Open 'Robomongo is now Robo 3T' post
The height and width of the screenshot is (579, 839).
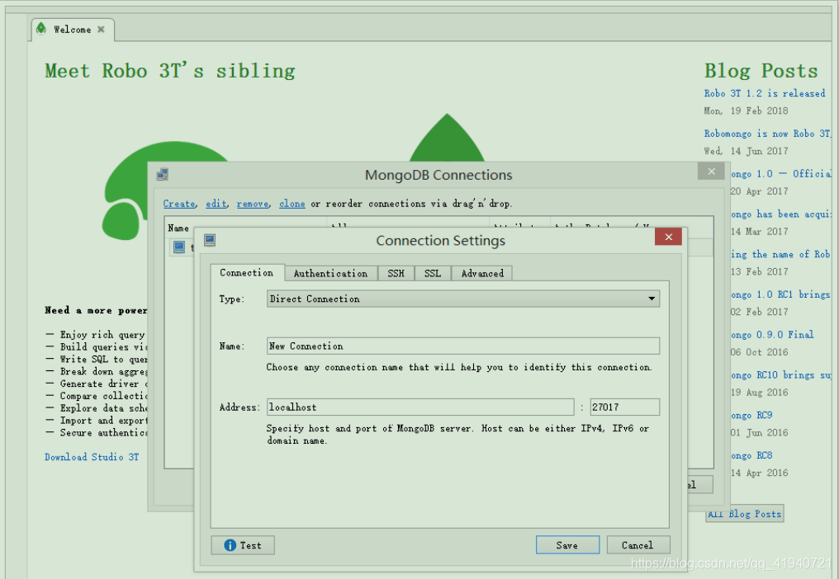tap(767, 133)
